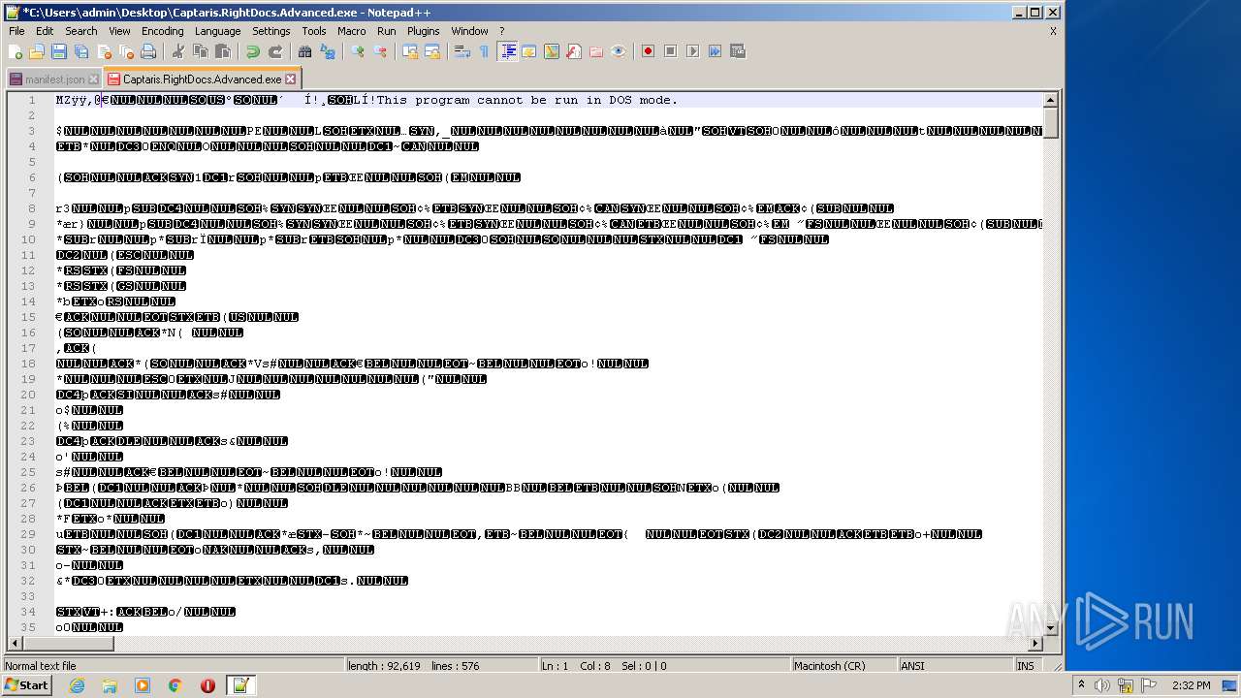
Task: Show hidden tray icons arrow
Action: (x=1081, y=685)
